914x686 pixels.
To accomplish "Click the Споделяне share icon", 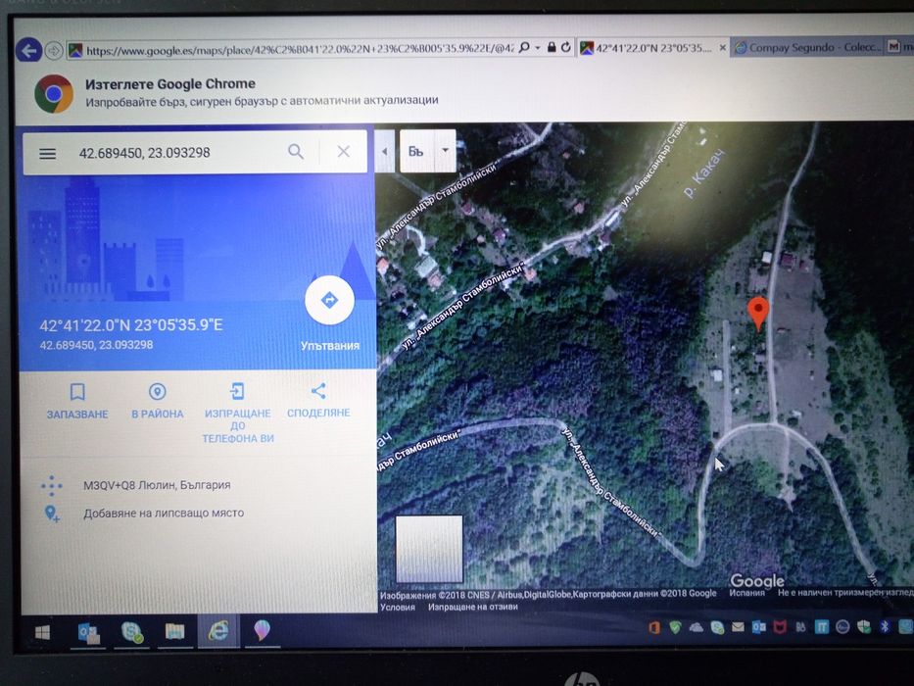I will click(x=318, y=391).
